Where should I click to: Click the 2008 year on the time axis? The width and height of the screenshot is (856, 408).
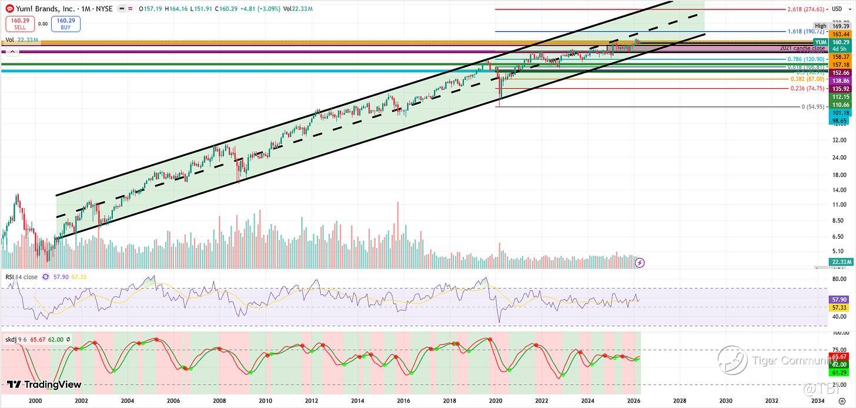point(219,400)
